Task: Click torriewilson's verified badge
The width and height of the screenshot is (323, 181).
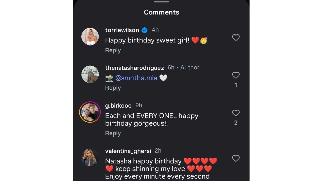Action: point(144,30)
